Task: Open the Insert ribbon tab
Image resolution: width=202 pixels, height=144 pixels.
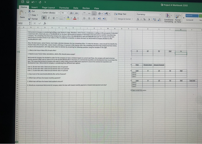Action: coord(35,7)
